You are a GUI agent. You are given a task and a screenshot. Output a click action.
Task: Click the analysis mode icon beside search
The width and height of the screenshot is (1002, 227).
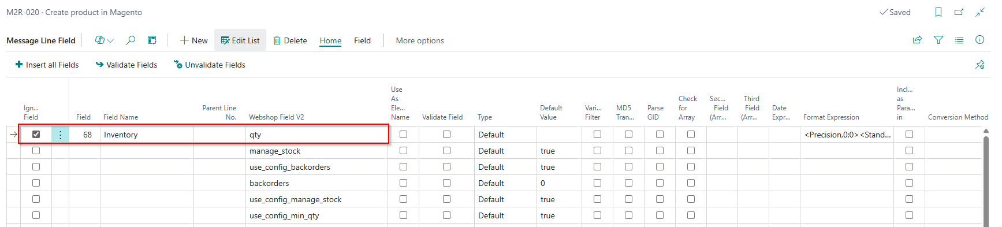point(152,40)
